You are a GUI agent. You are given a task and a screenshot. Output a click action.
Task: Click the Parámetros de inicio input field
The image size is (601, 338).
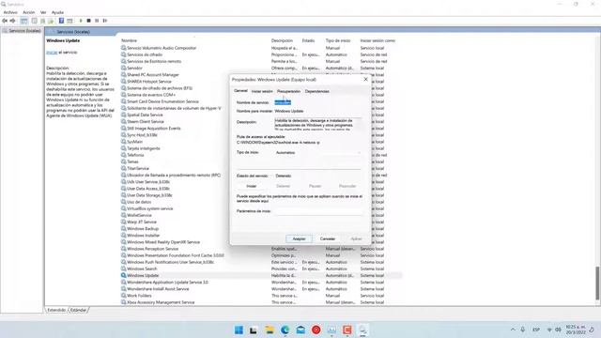(x=318, y=211)
